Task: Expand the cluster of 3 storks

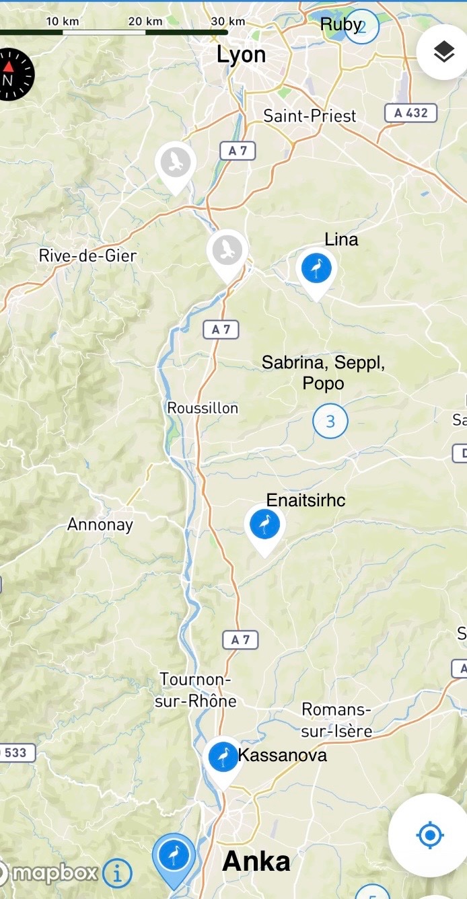Action: (x=330, y=422)
